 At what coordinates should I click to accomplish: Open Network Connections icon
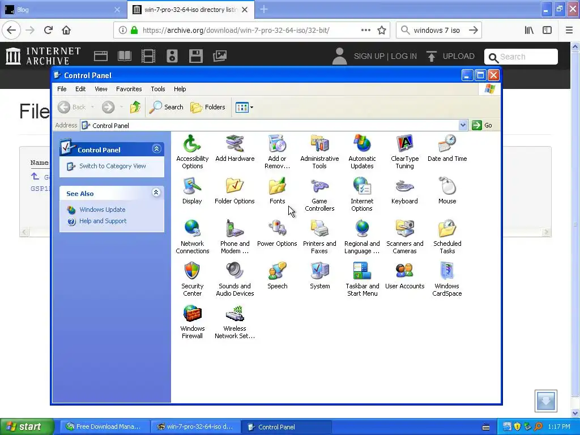tap(193, 237)
